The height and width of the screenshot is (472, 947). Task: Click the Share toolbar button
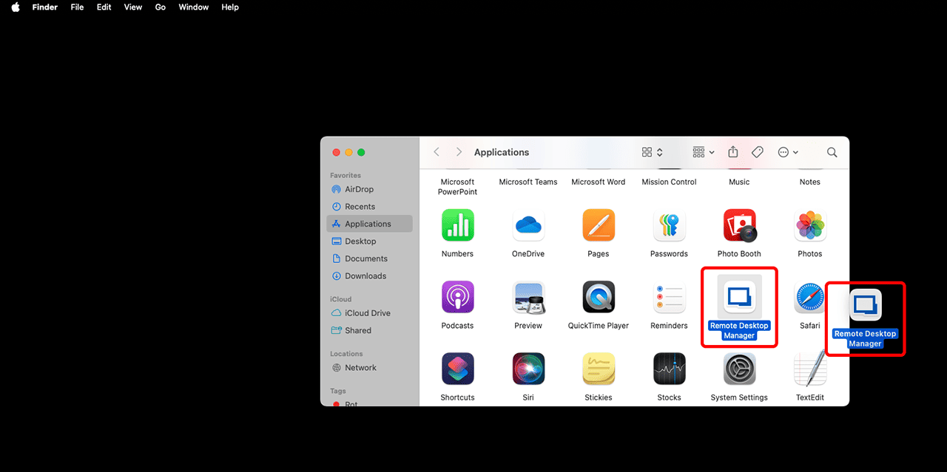pyautogui.click(x=733, y=152)
